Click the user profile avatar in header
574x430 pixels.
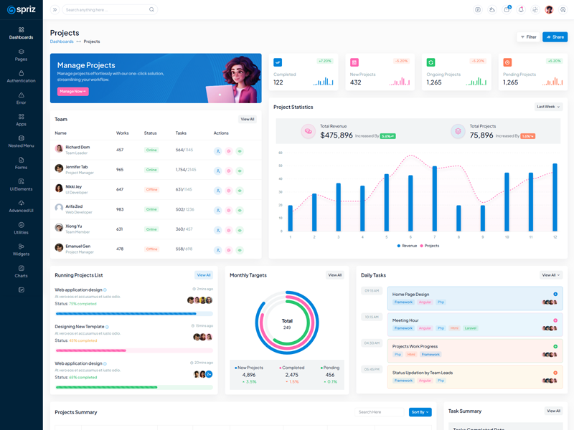coord(549,10)
